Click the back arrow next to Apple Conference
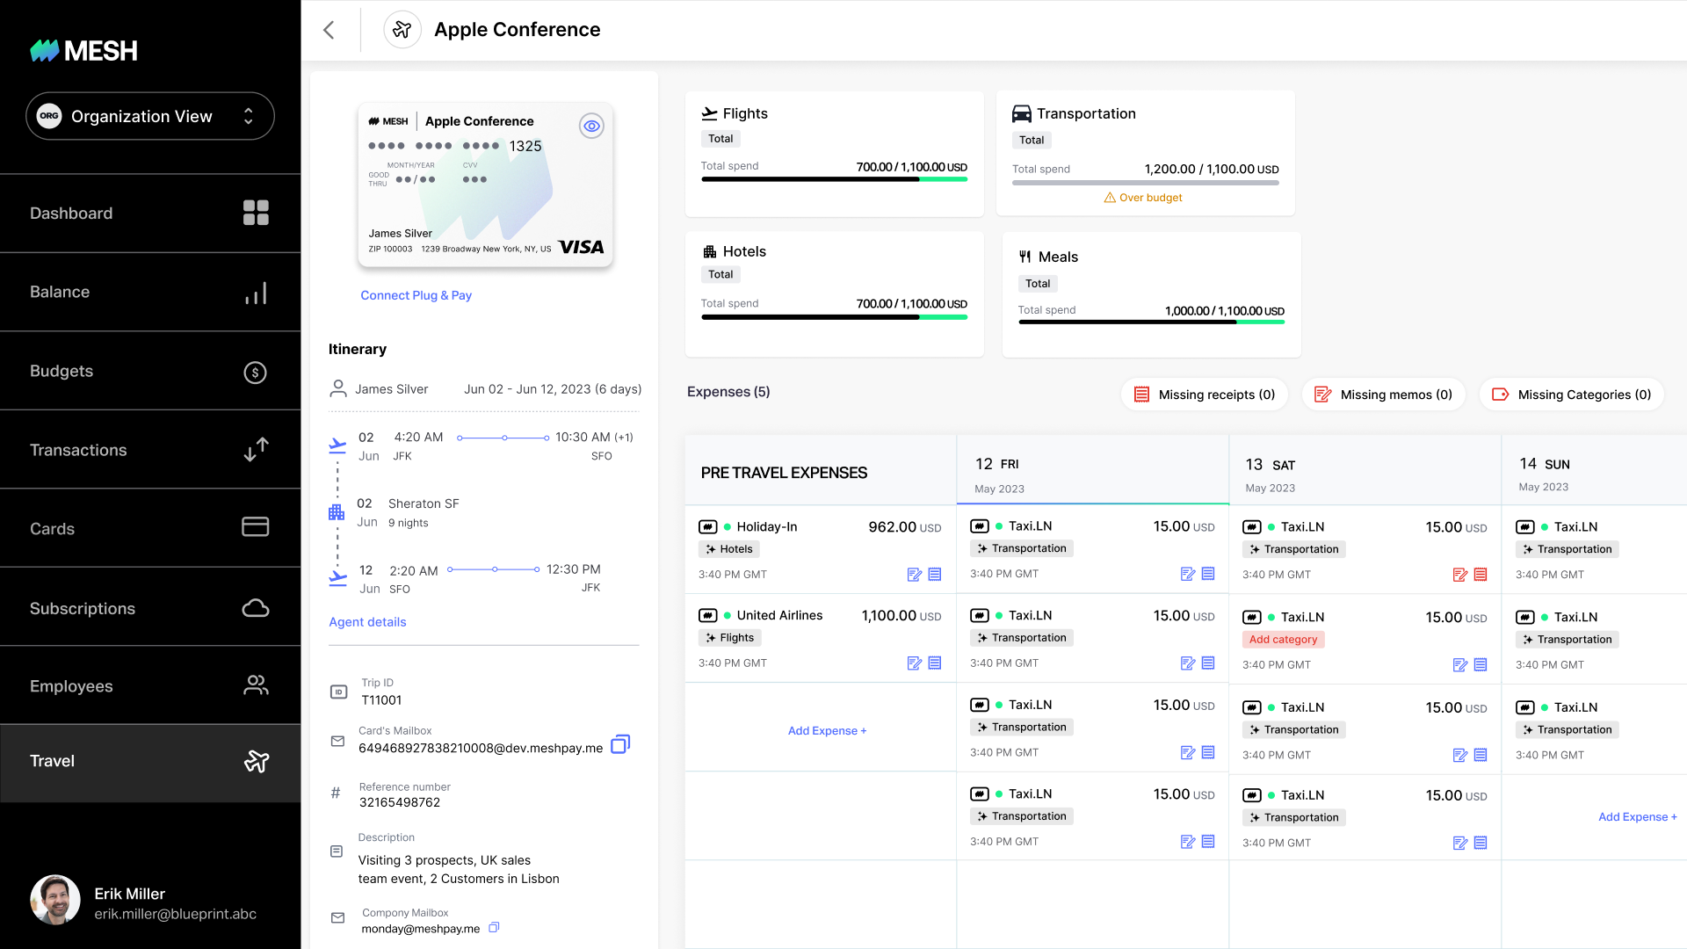Image resolution: width=1687 pixels, height=949 pixels. pyautogui.click(x=329, y=30)
